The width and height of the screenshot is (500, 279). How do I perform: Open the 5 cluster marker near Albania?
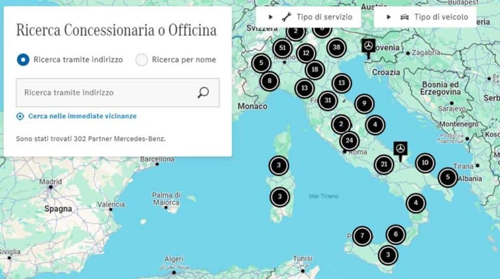pyautogui.click(x=448, y=177)
